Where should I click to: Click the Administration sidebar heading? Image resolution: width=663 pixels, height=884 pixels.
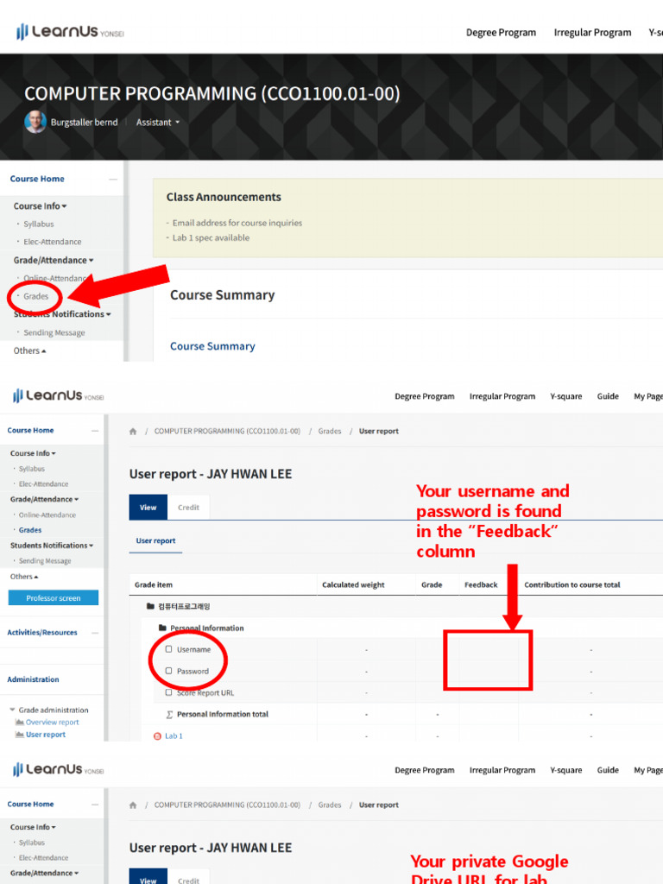tap(33, 679)
